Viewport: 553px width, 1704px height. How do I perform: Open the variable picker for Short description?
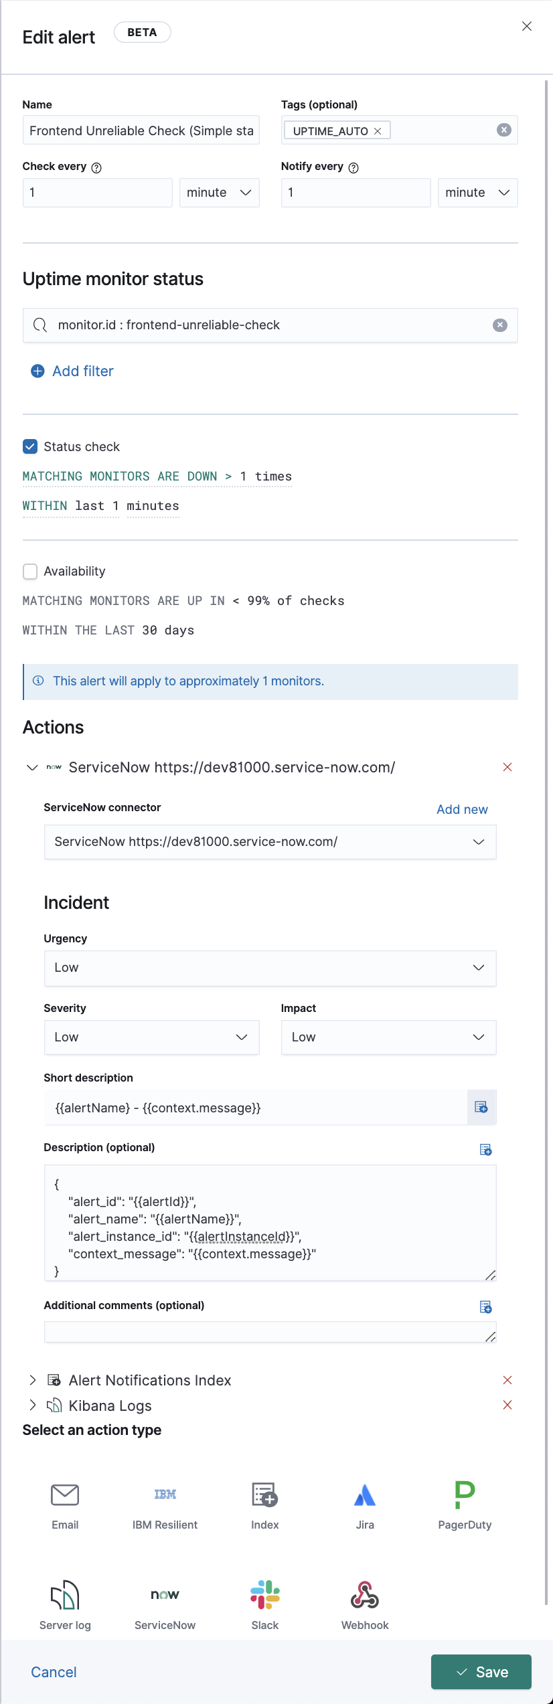(x=480, y=1107)
